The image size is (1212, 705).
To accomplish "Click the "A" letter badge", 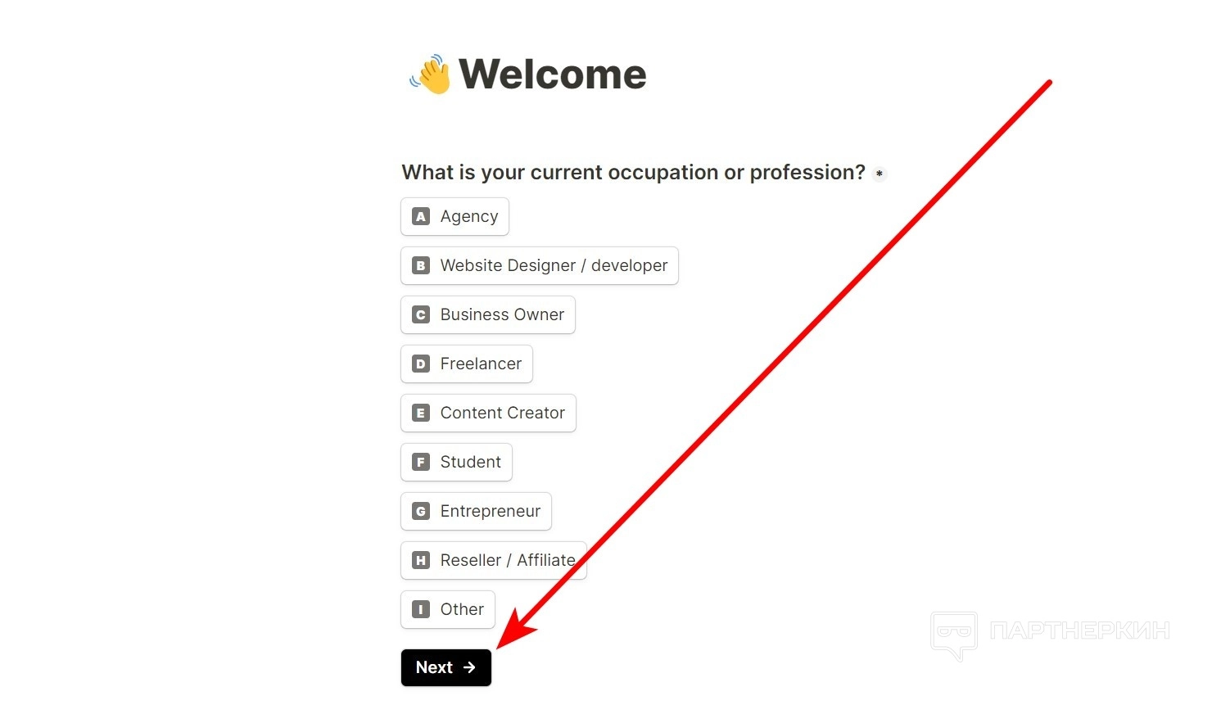I will click(421, 217).
